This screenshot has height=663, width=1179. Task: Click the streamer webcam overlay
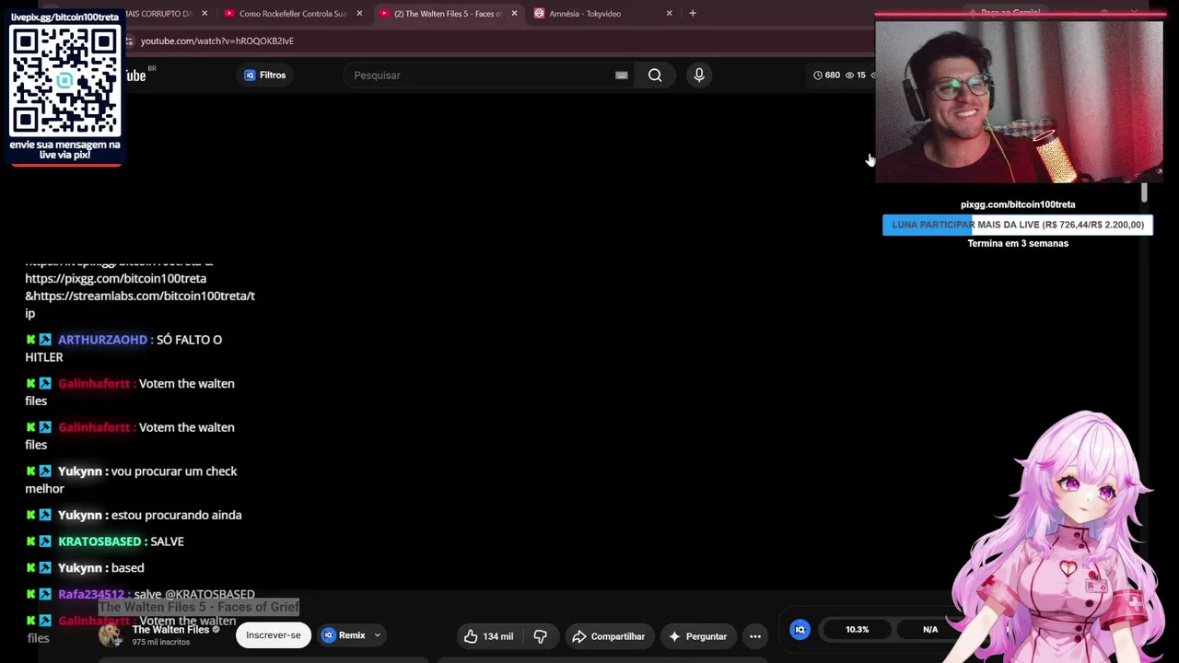[1019, 100]
